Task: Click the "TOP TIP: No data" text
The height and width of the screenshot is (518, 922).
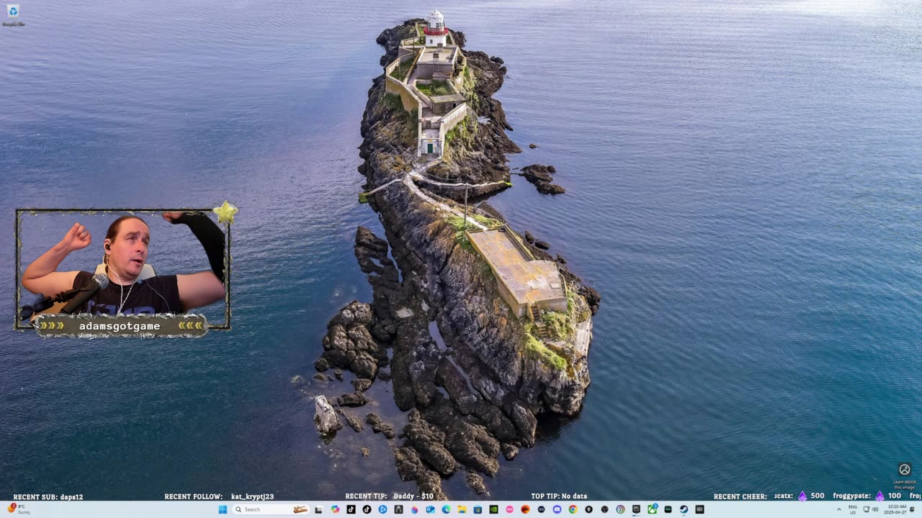Action: coord(559,496)
